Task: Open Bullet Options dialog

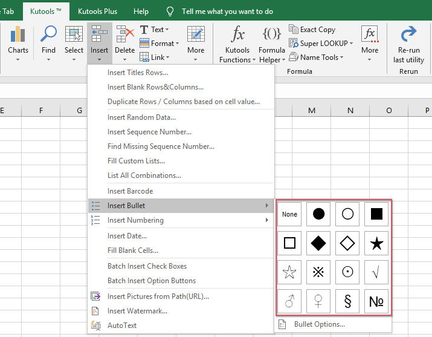Action: pyautogui.click(x=319, y=324)
